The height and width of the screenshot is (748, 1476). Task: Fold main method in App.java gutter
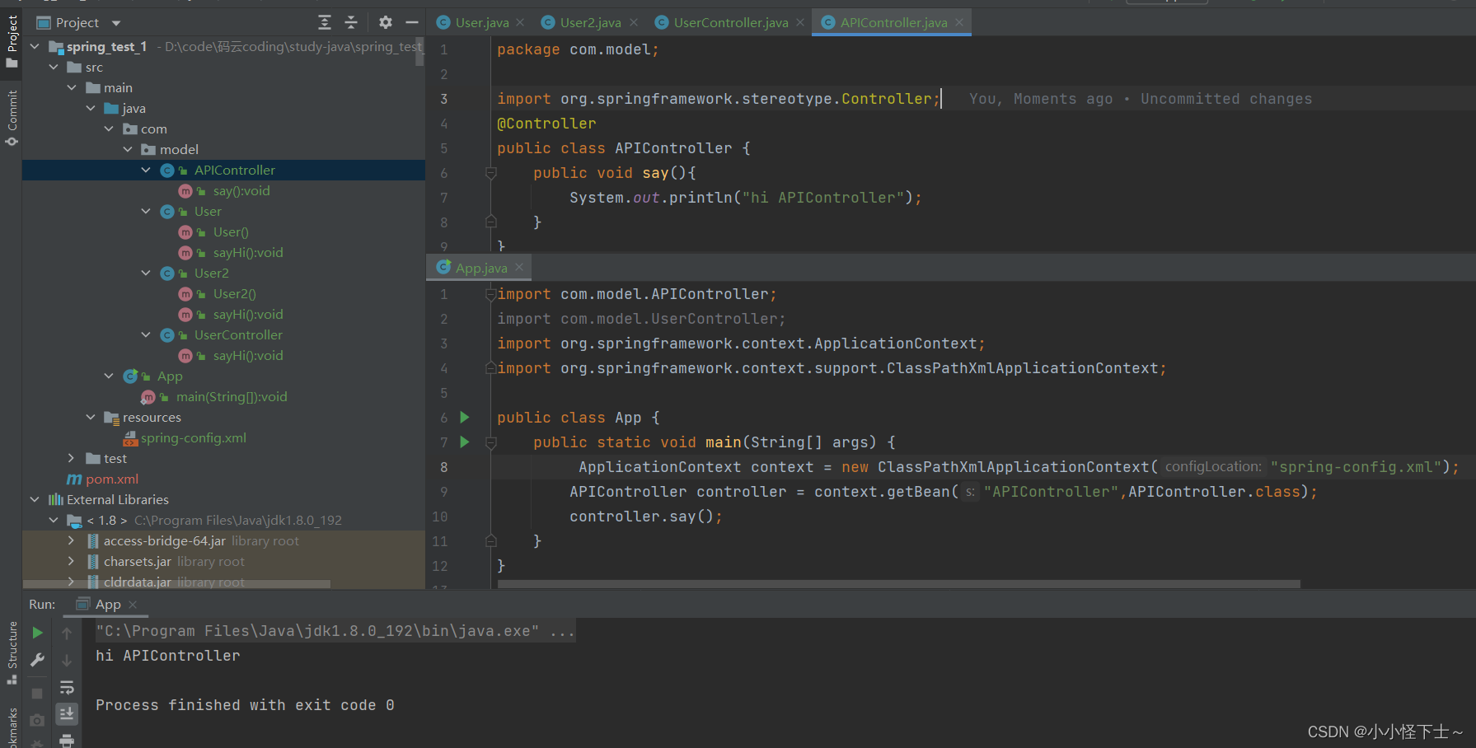coord(491,442)
